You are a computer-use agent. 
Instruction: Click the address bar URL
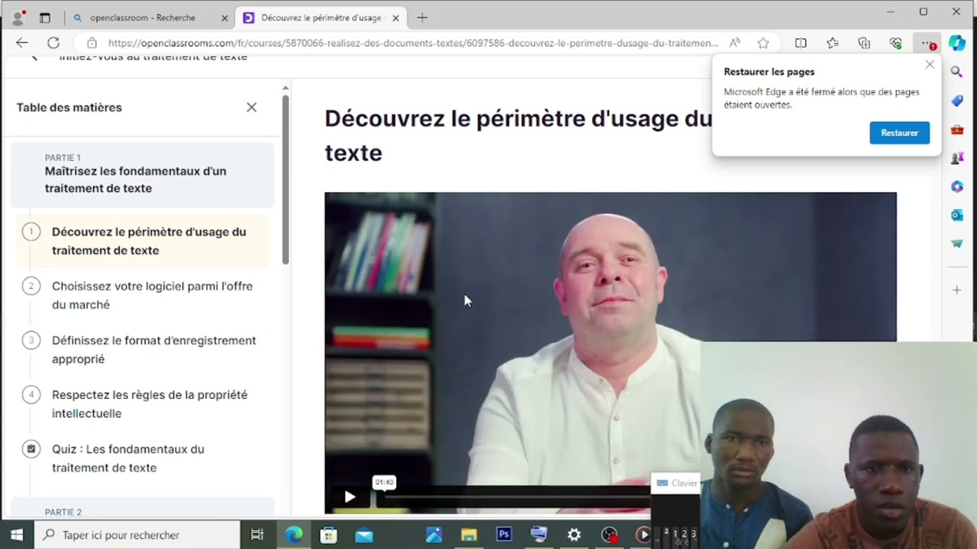[x=413, y=43]
